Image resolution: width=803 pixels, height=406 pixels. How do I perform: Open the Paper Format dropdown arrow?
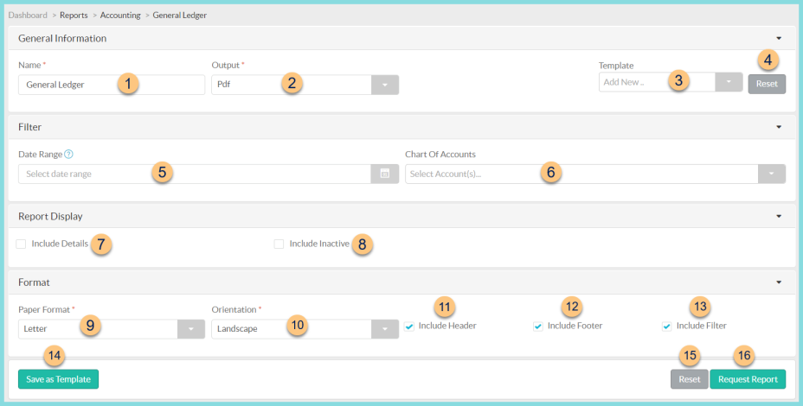tap(191, 329)
